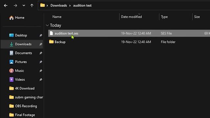Click the Final Footage folder icon
Image resolution: width=210 pixels, height=118 pixels.
(x=11, y=115)
